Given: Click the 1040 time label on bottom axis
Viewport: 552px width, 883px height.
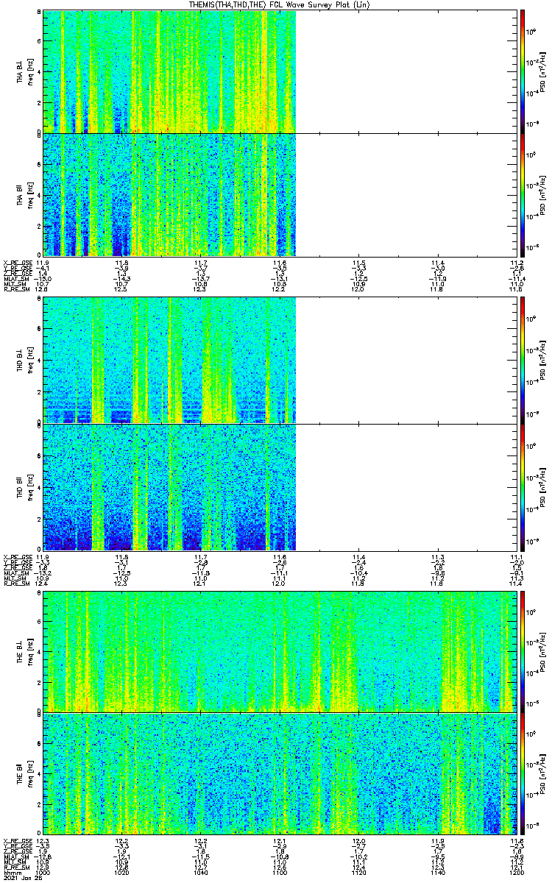Looking at the screenshot, I should (201, 872).
